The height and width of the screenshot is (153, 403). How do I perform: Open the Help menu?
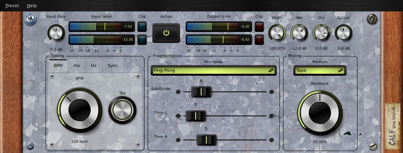[32, 6]
